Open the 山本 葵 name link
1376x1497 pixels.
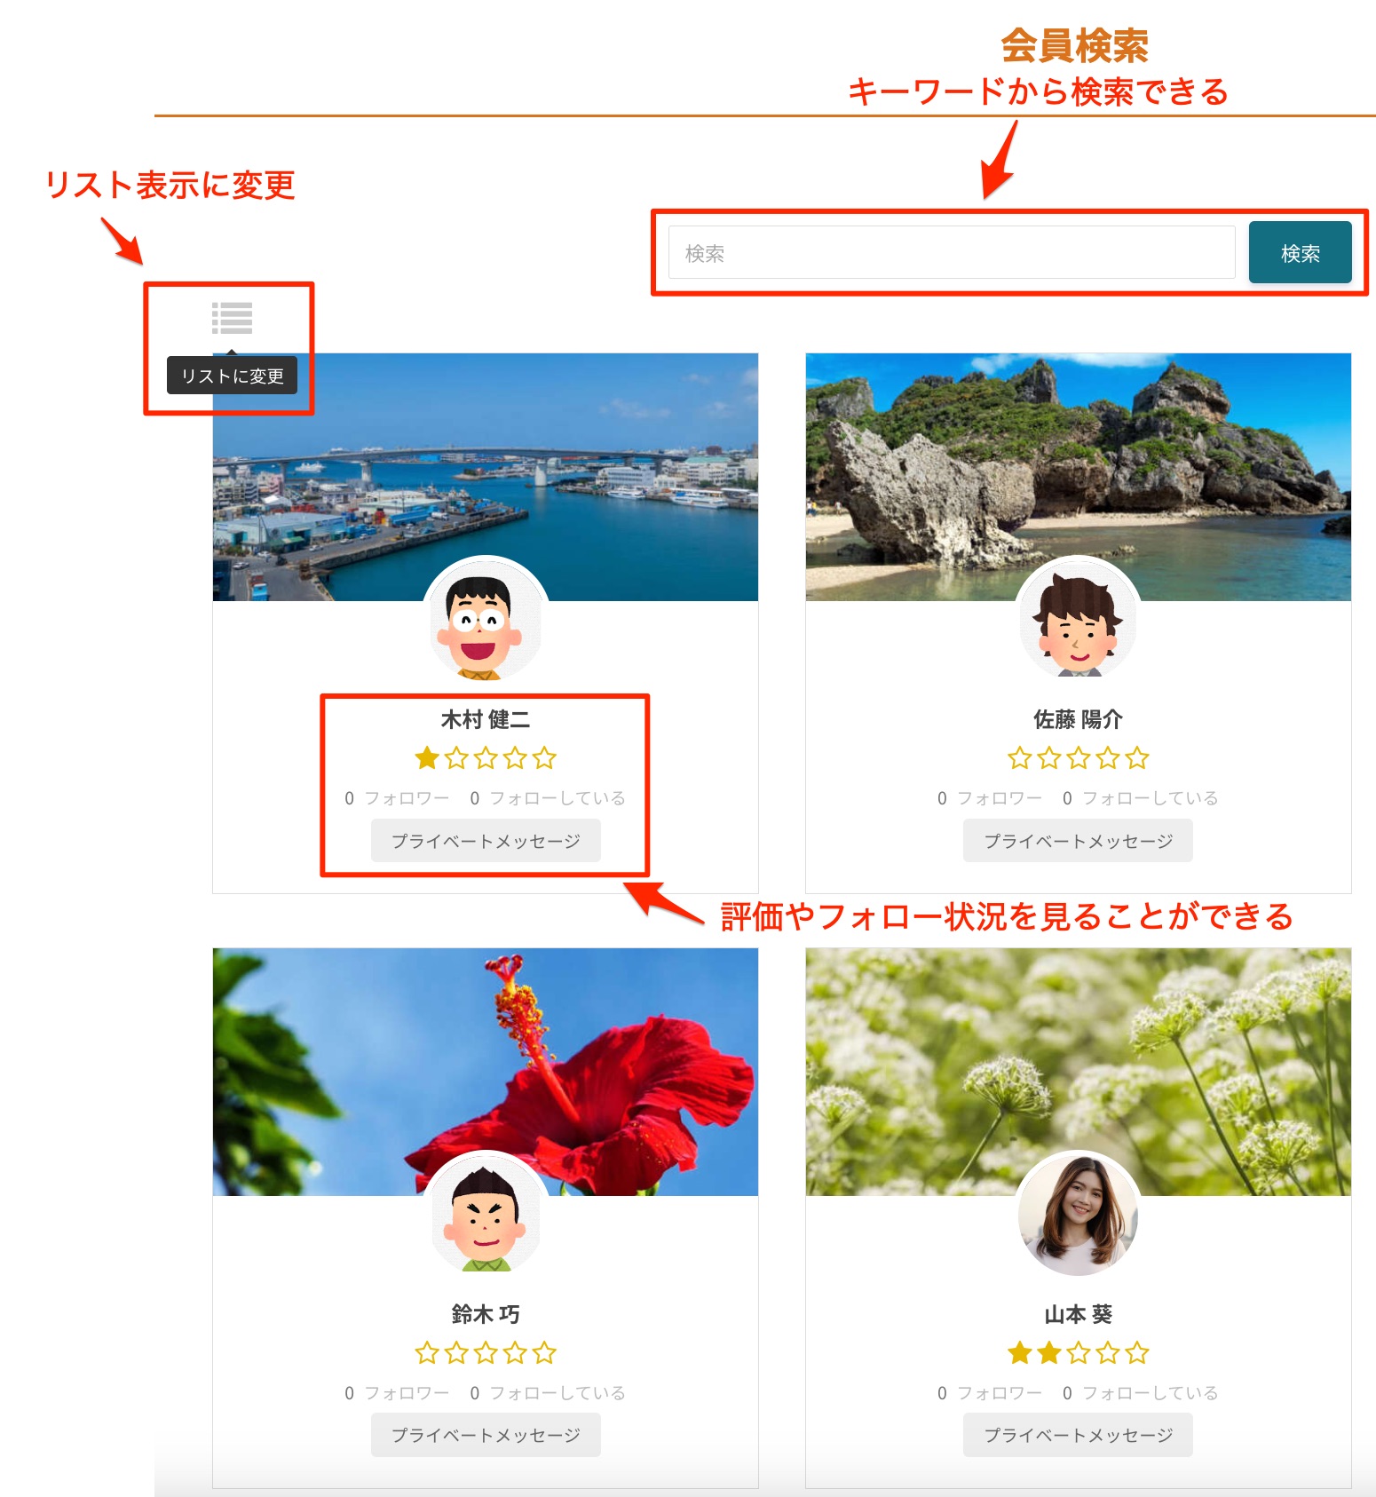(1078, 1314)
